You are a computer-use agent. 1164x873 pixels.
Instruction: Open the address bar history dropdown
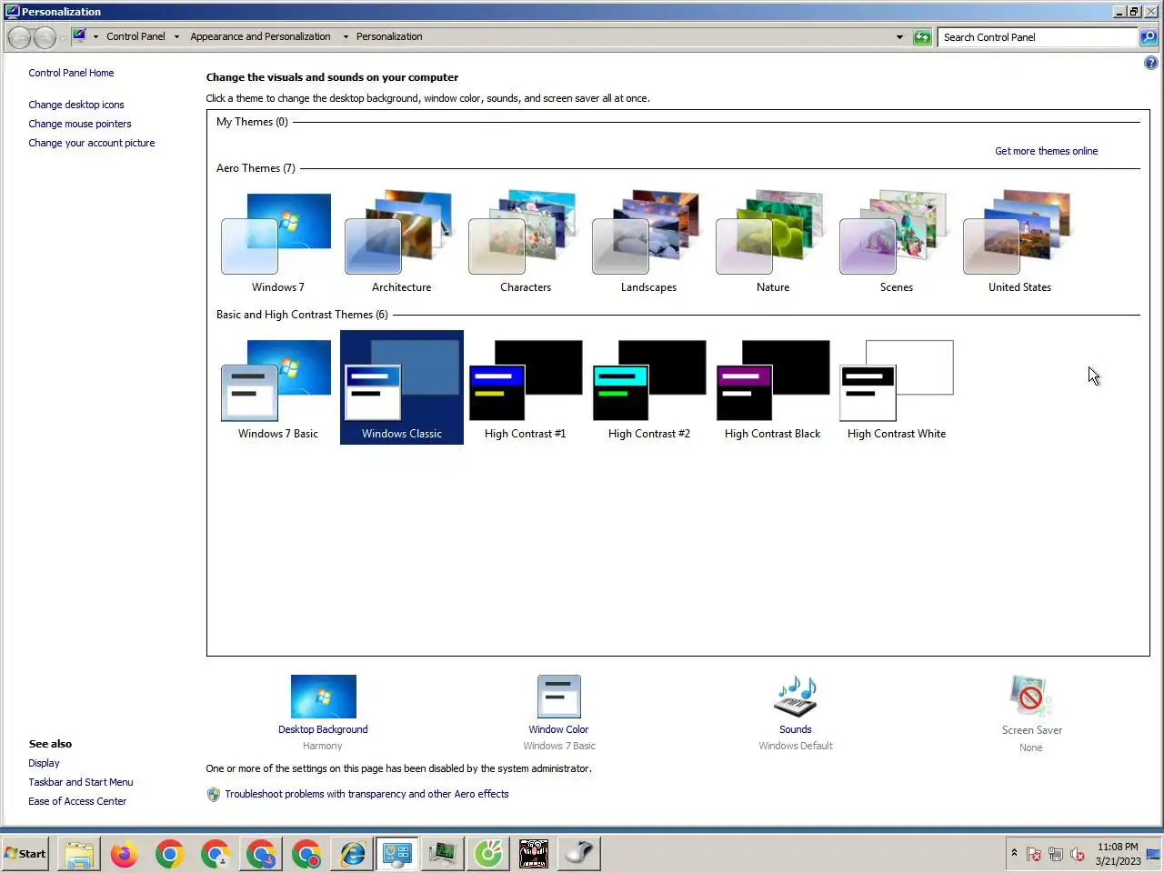[899, 37]
